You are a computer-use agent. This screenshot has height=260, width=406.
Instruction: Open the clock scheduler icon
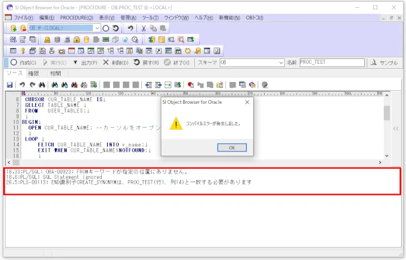(x=135, y=39)
